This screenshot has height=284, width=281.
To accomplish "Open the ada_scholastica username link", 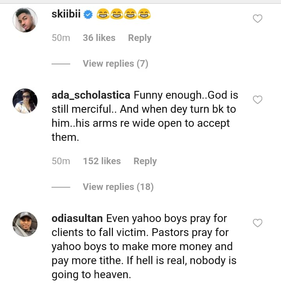I will click(91, 95).
